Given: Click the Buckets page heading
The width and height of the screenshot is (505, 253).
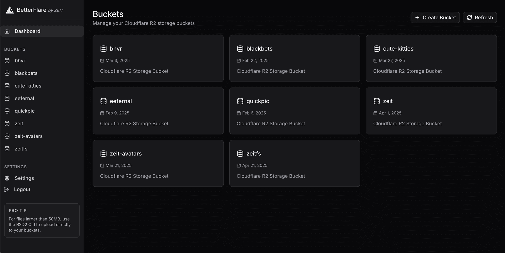Looking at the screenshot, I should (108, 14).
